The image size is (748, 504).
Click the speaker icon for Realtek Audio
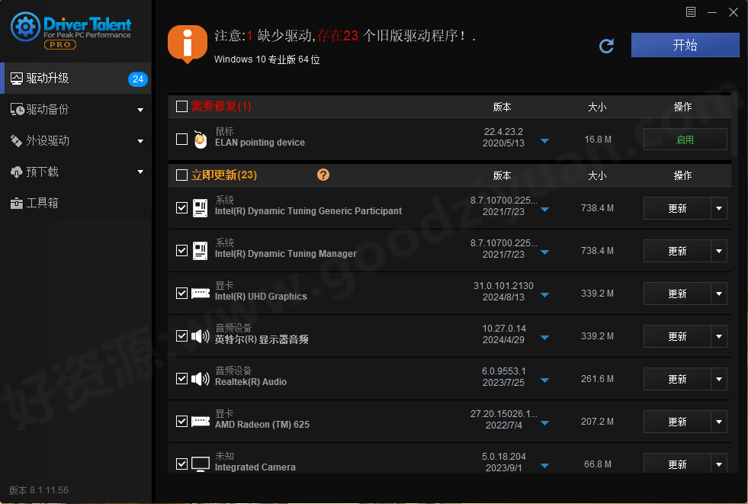(200, 378)
